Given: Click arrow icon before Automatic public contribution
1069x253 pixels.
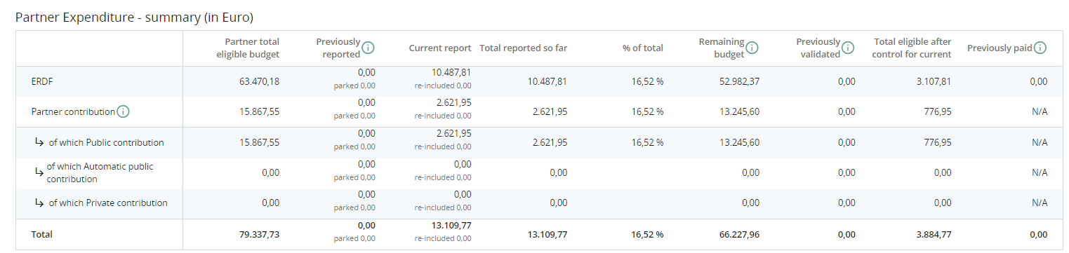Looking at the screenshot, I should pos(39,172).
